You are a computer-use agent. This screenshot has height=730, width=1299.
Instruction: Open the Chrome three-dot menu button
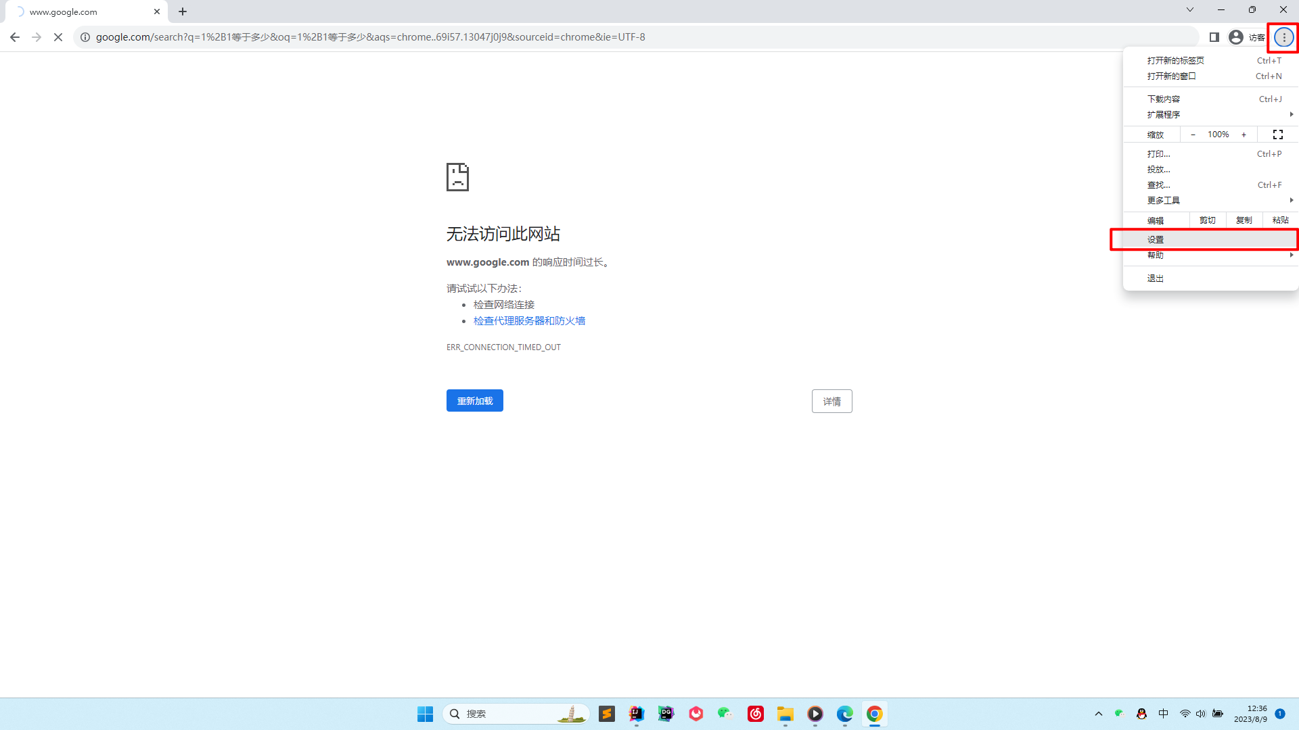pyautogui.click(x=1283, y=37)
